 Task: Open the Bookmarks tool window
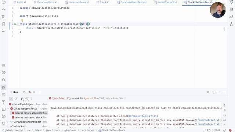(4, 24)
